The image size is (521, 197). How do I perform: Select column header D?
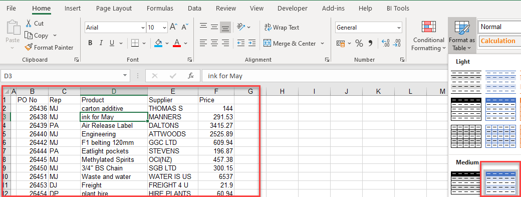click(114, 91)
